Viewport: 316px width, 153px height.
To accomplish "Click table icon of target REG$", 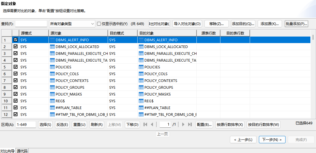I will pos(141,101).
